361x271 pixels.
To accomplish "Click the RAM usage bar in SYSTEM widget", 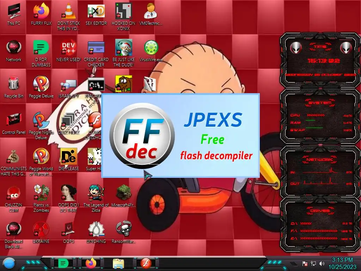I will tap(311, 120).
